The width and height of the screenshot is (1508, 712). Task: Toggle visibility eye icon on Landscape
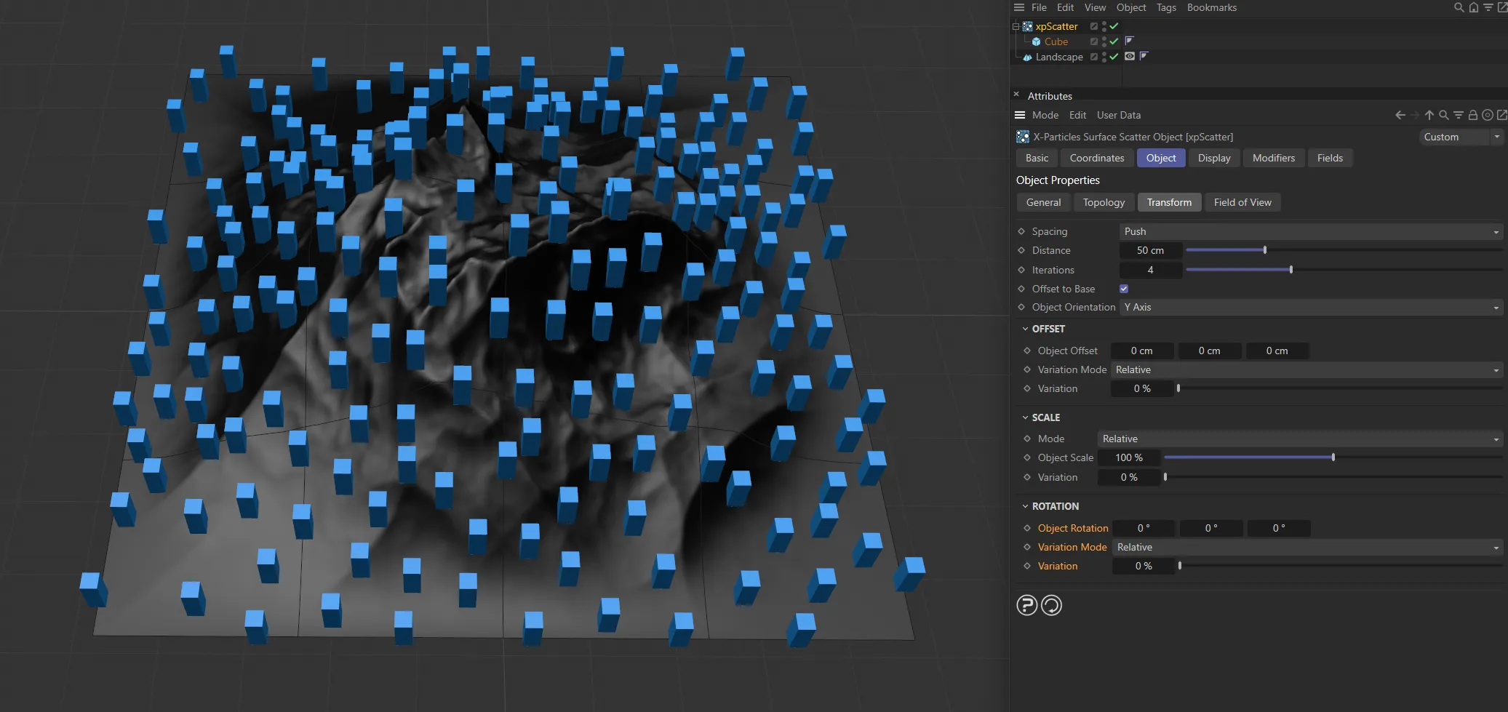(1130, 57)
